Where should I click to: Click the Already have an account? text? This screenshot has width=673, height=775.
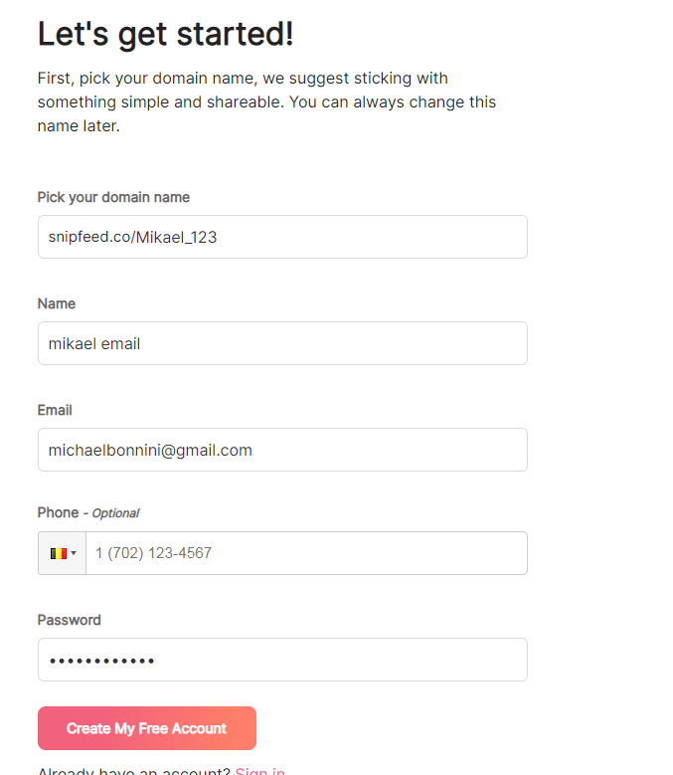[x=134, y=771]
